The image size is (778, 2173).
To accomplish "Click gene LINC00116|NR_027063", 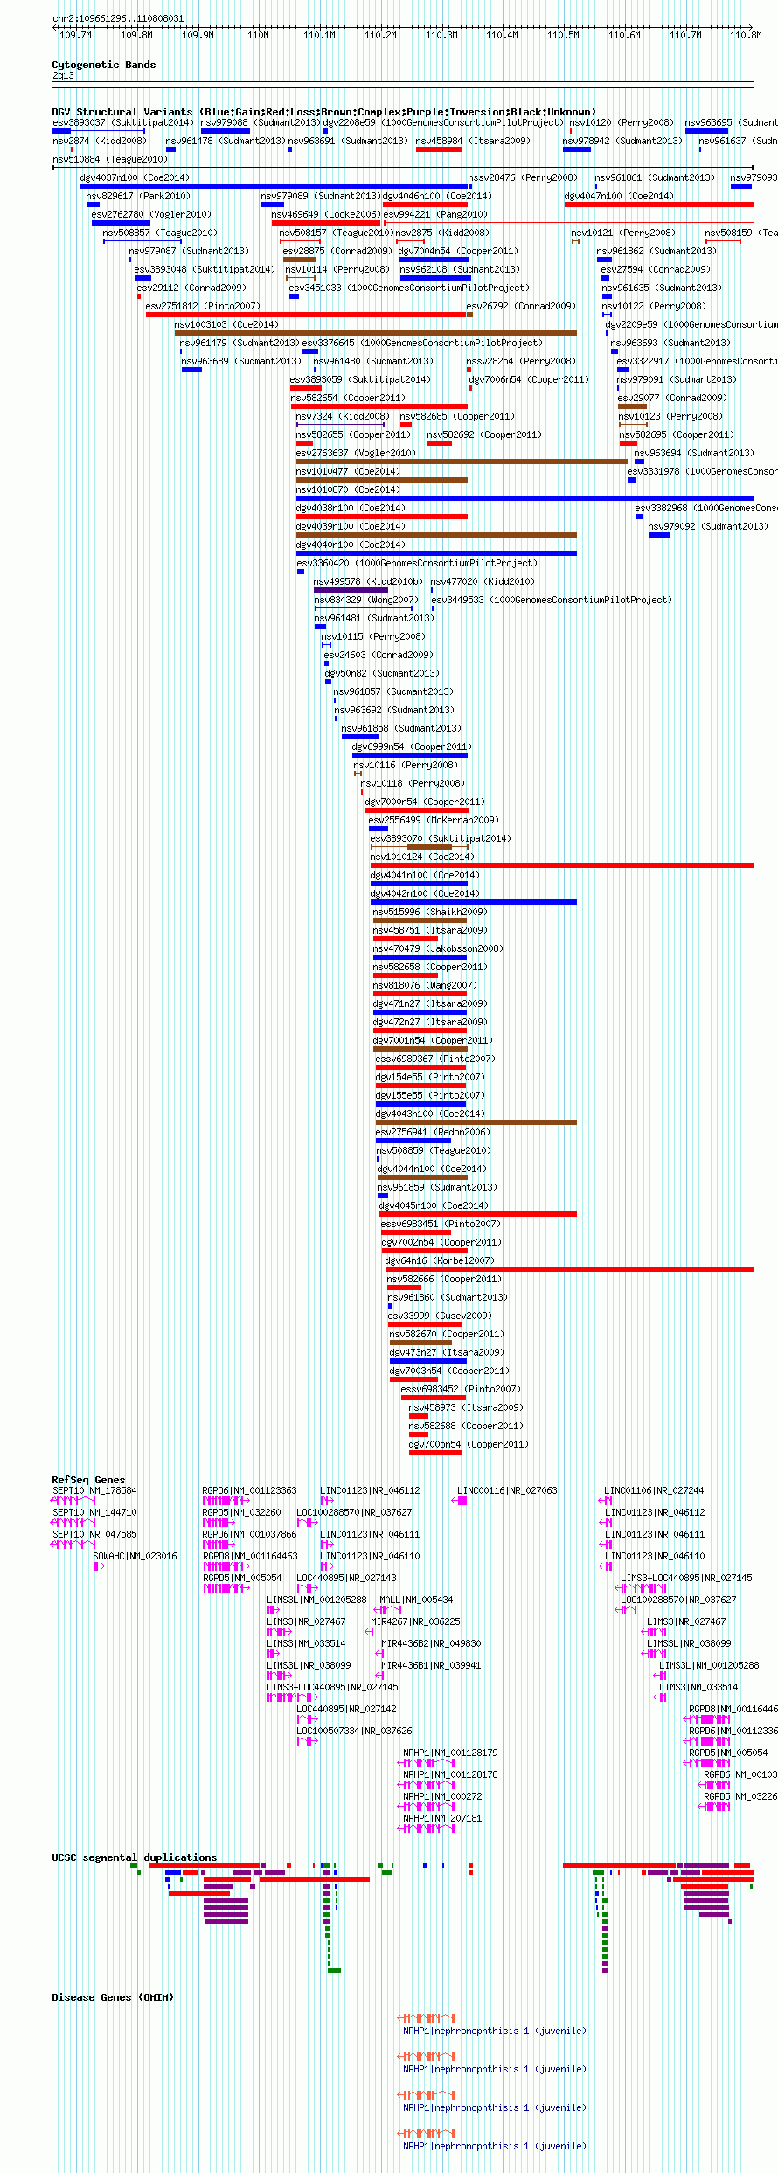I will pos(507,1490).
